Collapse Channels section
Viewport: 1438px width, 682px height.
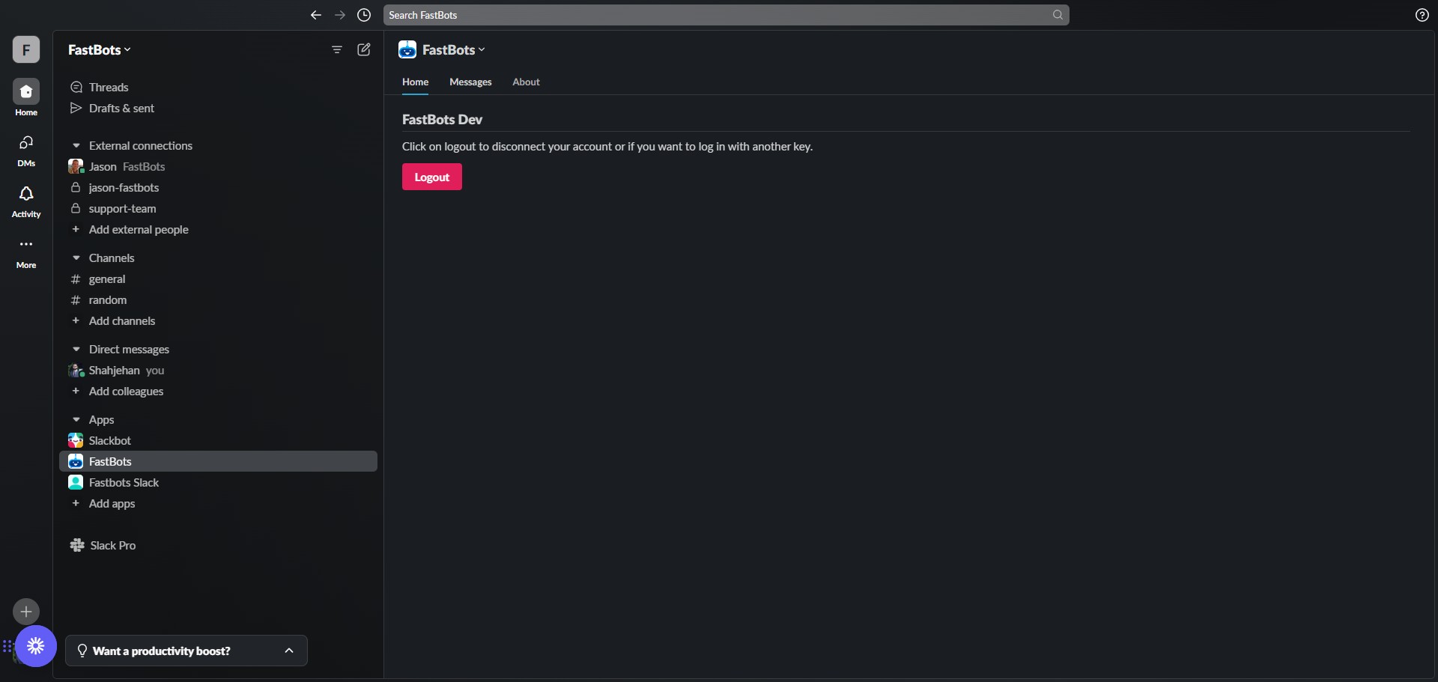click(x=76, y=258)
